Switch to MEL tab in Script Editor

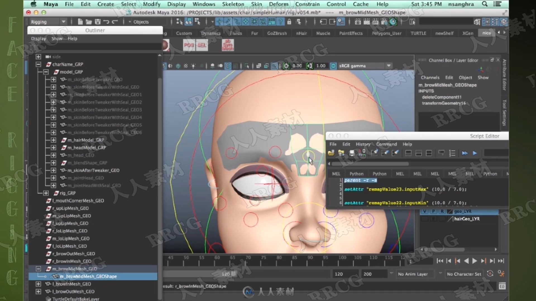[336, 173]
